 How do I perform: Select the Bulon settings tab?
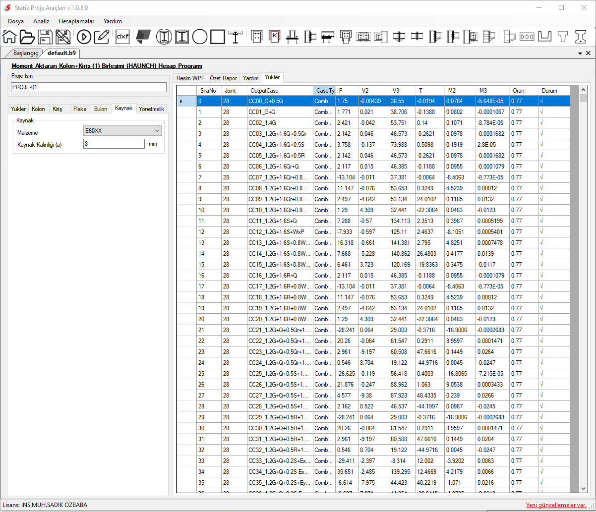[x=101, y=109]
